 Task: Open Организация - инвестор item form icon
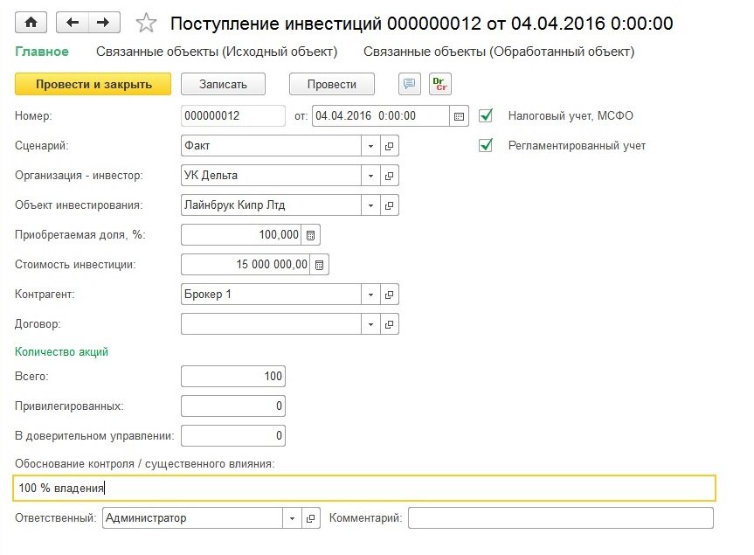click(x=390, y=176)
